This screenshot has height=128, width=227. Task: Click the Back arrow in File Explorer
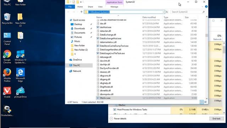click(68, 12)
